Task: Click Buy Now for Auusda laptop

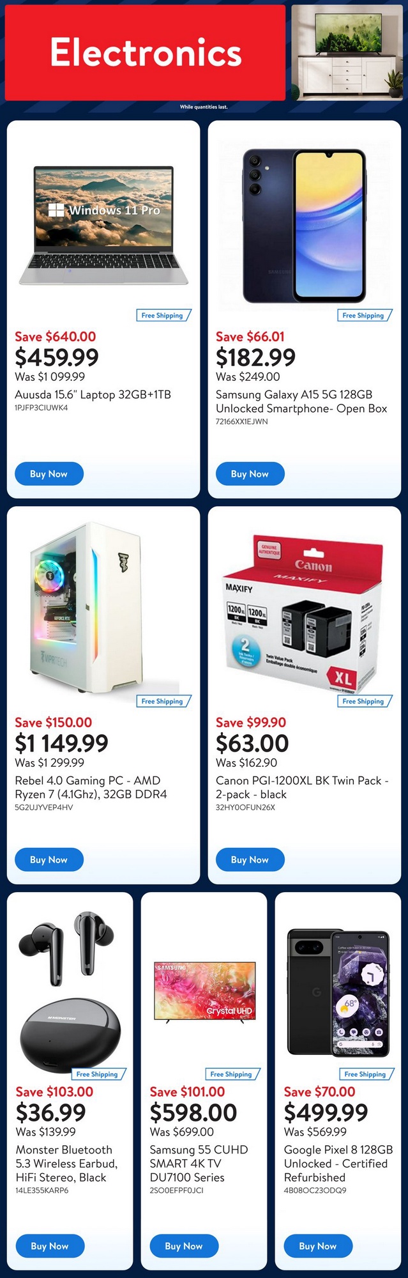Action: (x=49, y=473)
